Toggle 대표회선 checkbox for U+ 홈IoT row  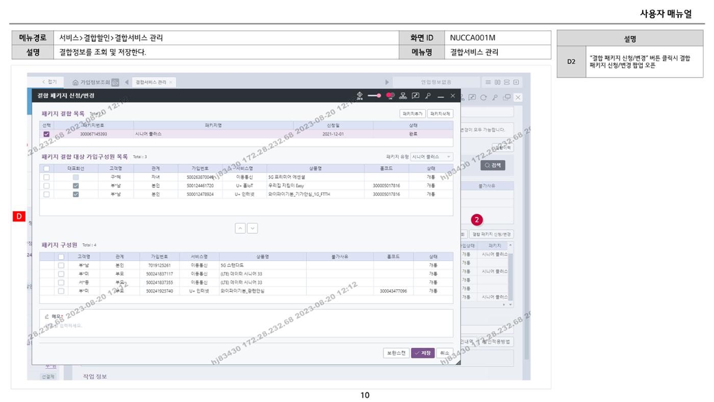tap(75, 186)
